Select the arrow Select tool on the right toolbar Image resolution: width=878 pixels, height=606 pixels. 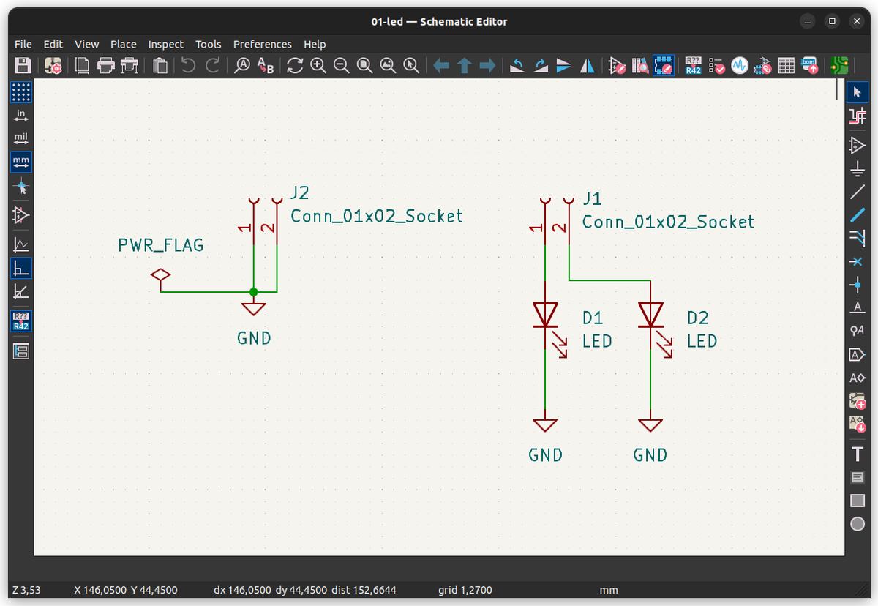click(x=858, y=91)
